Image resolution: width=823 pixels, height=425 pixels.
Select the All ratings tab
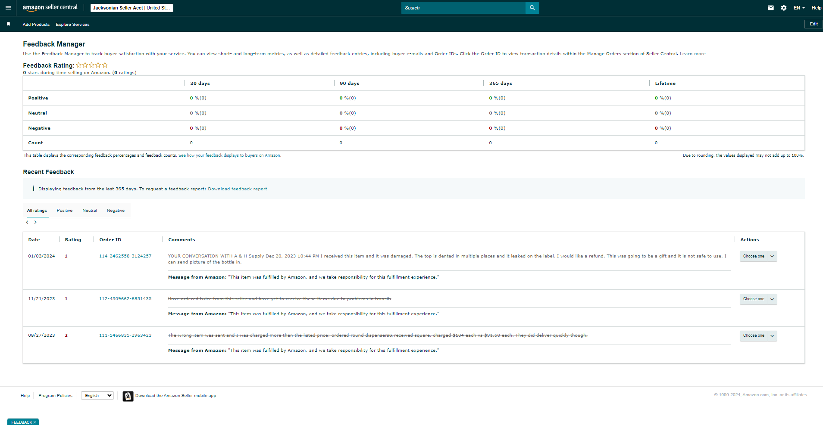point(37,211)
